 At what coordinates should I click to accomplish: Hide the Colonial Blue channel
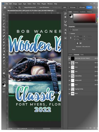[69, 76]
